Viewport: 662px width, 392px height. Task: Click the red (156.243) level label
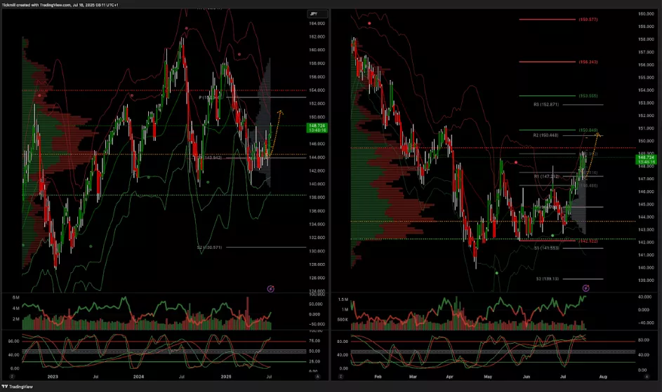[588, 62]
